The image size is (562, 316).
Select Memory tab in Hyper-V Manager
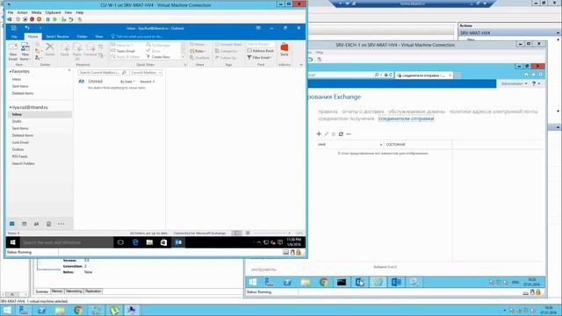(x=57, y=291)
